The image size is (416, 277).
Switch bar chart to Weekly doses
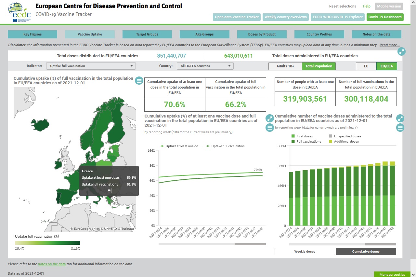[x=305, y=251]
